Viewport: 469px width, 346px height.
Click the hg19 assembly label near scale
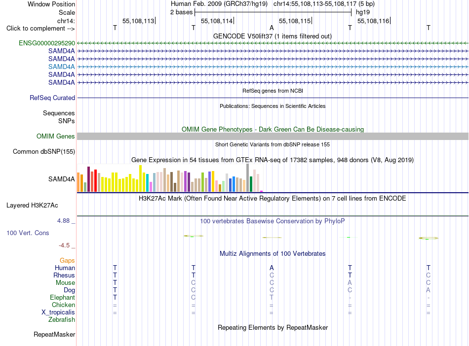pyautogui.click(x=363, y=12)
